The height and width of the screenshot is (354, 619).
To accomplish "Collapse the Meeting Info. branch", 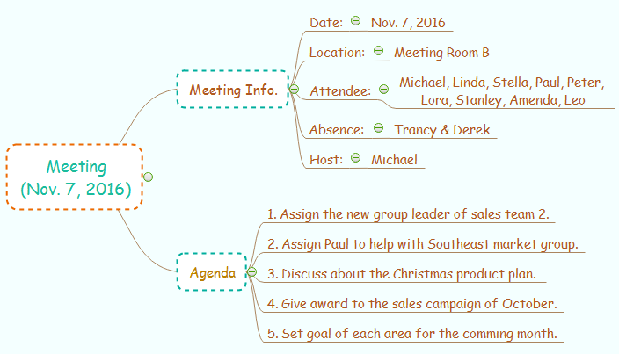I will [294, 90].
